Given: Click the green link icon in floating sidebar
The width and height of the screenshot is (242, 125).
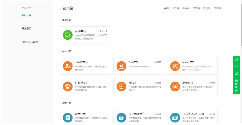Looking at the screenshot, I should (x=236, y=60).
